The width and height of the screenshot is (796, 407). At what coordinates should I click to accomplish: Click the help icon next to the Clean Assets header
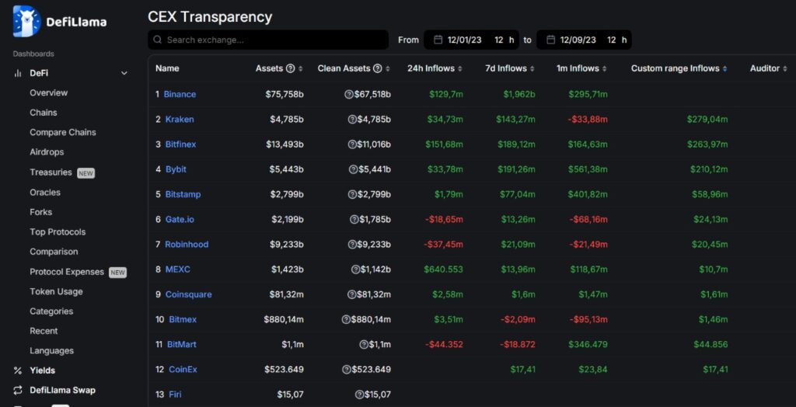[377, 68]
